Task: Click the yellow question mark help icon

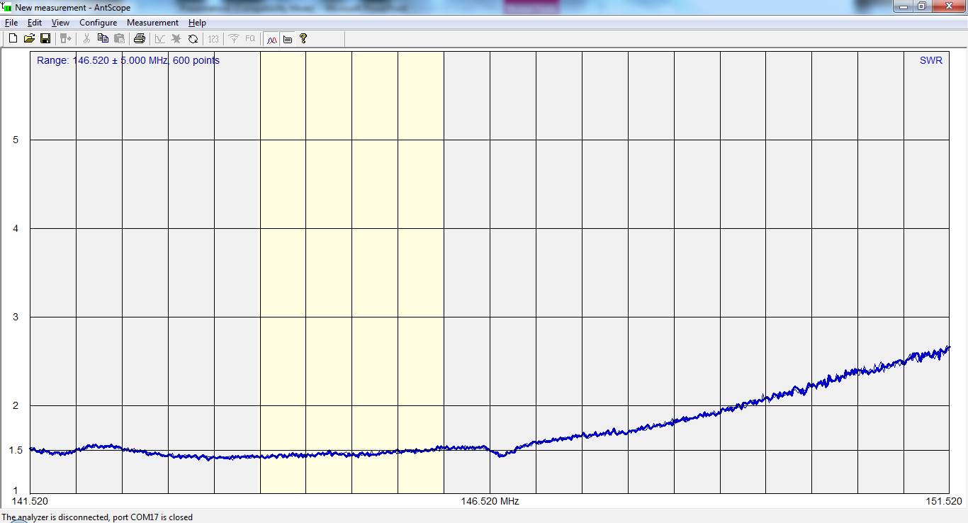Action: [303, 39]
